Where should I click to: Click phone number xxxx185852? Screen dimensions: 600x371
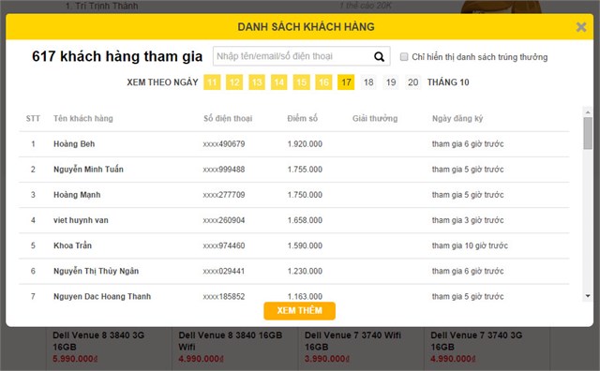coord(224,296)
